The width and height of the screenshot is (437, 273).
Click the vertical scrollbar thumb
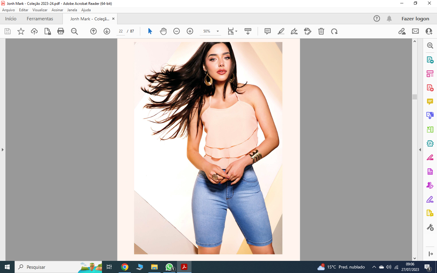pyautogui.click(x=415, y=97)
